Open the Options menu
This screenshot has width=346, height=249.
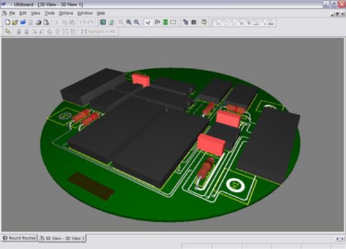click(x=66, y=13)
